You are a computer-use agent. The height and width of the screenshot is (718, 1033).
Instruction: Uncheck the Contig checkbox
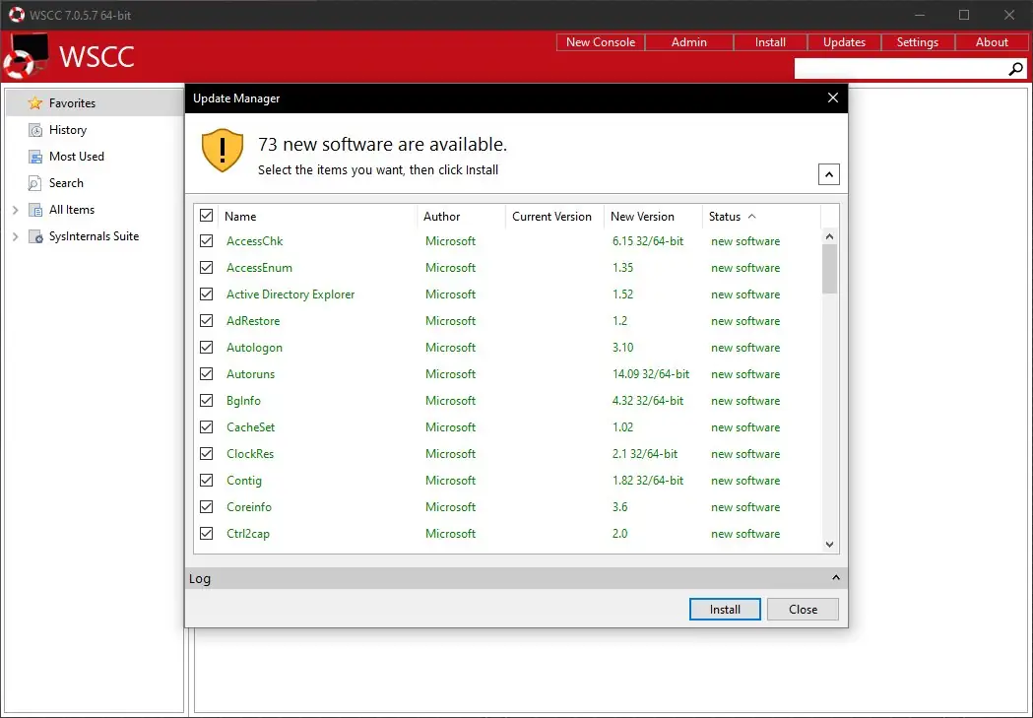[x=206, y=481]
